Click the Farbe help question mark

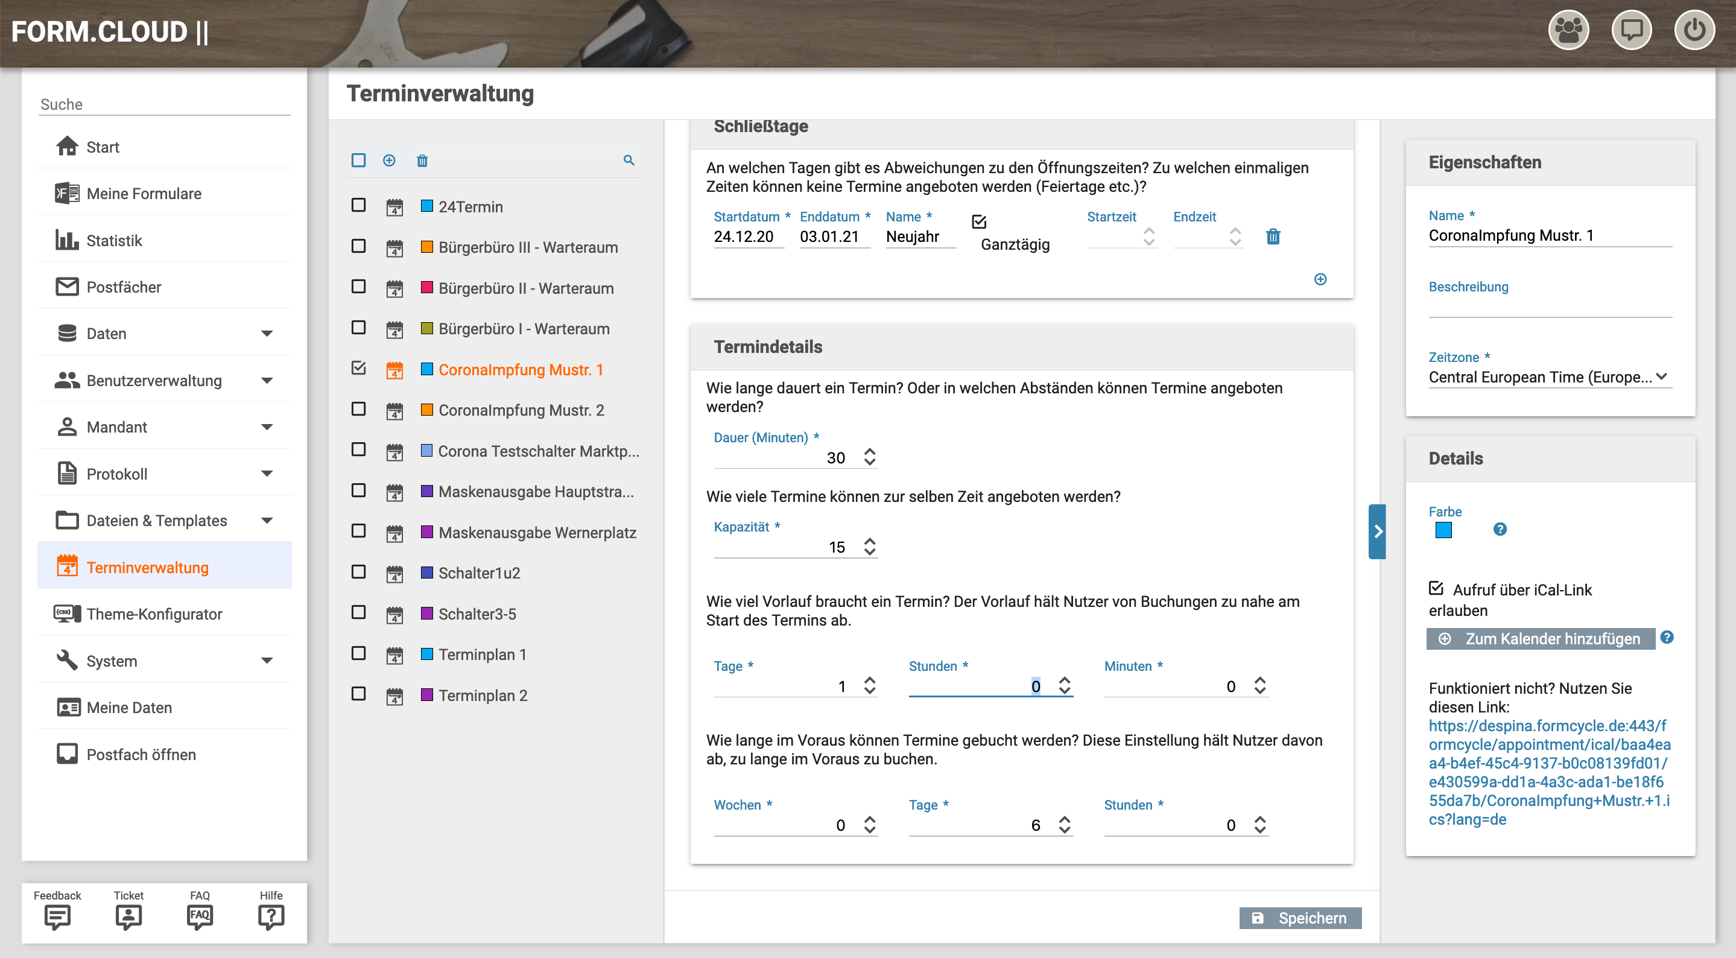(x=1500, y=529)
